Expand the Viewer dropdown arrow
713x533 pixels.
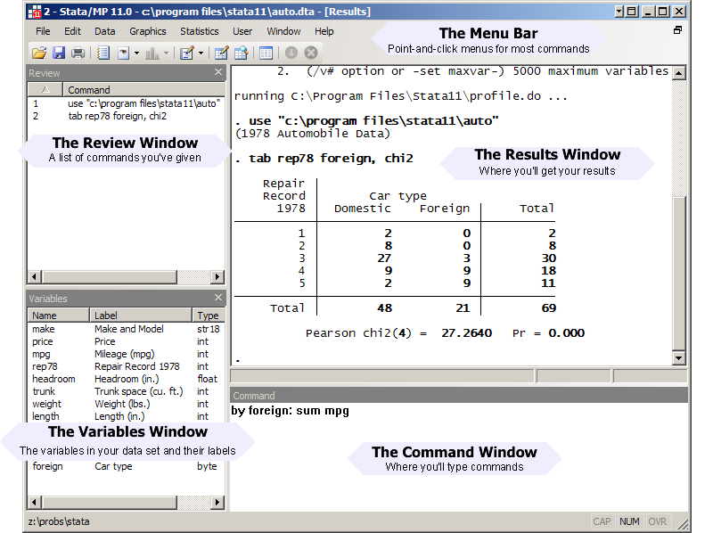click(136, 53)
